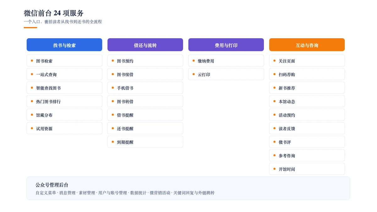Select the 找书与检索 category header
This screenshot has width=377, height=212.
(64, 45)
